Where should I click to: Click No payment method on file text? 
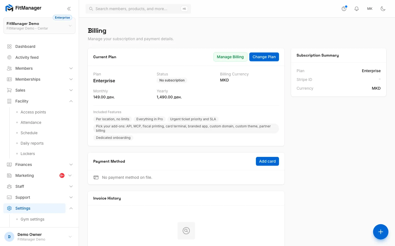(127, 177)
